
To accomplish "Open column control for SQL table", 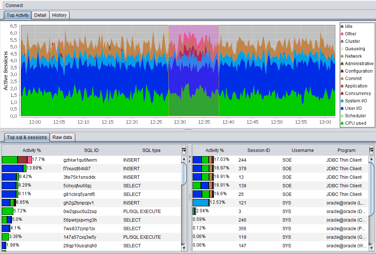I will pos(184,150).
